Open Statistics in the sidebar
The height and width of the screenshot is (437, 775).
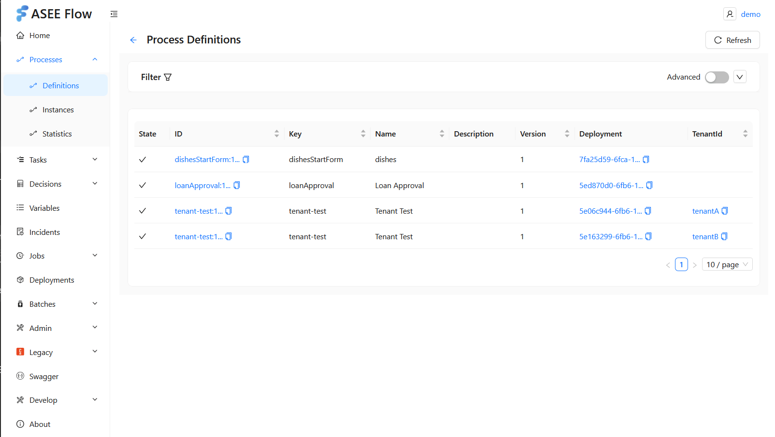pyautogui.click(x=56, y=134)
